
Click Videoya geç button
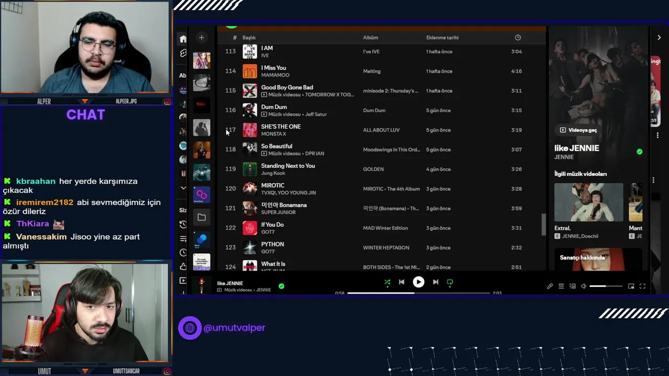[x=578, y=130]
